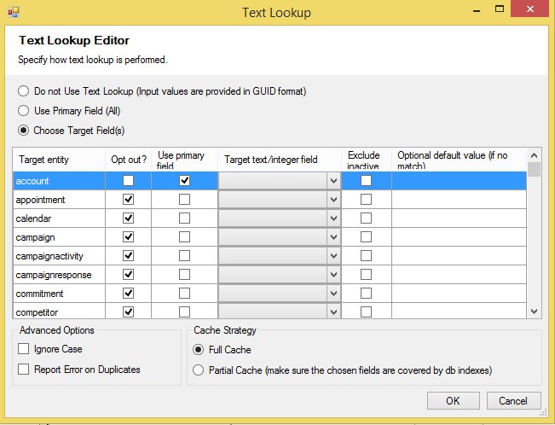Image resolution: width=555 pixels, height=425 pixels.
Task: Check Opt out for account row
Action: 129,181
